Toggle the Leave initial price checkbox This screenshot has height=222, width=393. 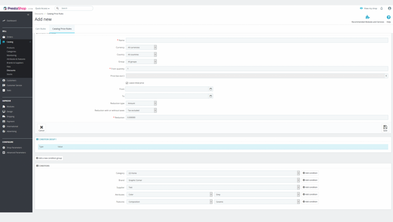[x=127, y=83]
